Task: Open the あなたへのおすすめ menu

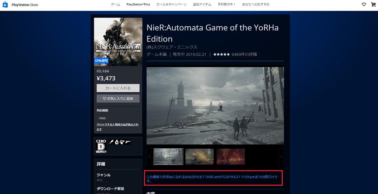Action: tap(256, 4)
